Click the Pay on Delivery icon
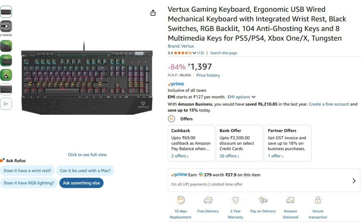364x222 pixels. (x=263, y=200)
